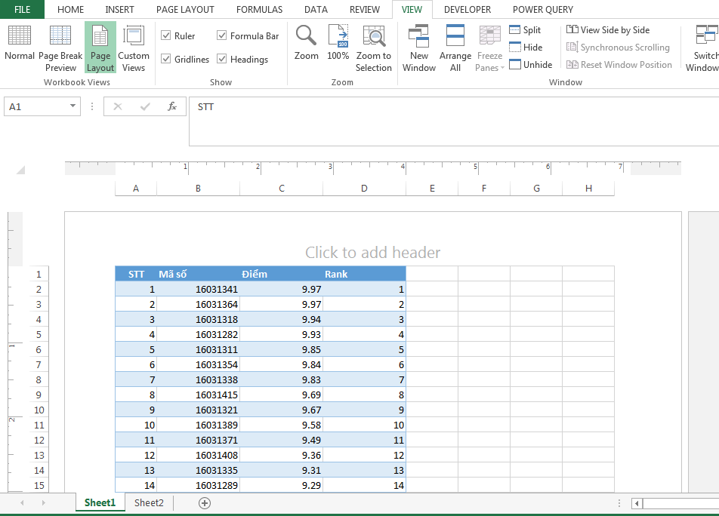Screen dimensions: 719x516
Task: Click the 'Rank' header cell
Action: point(364,274)
